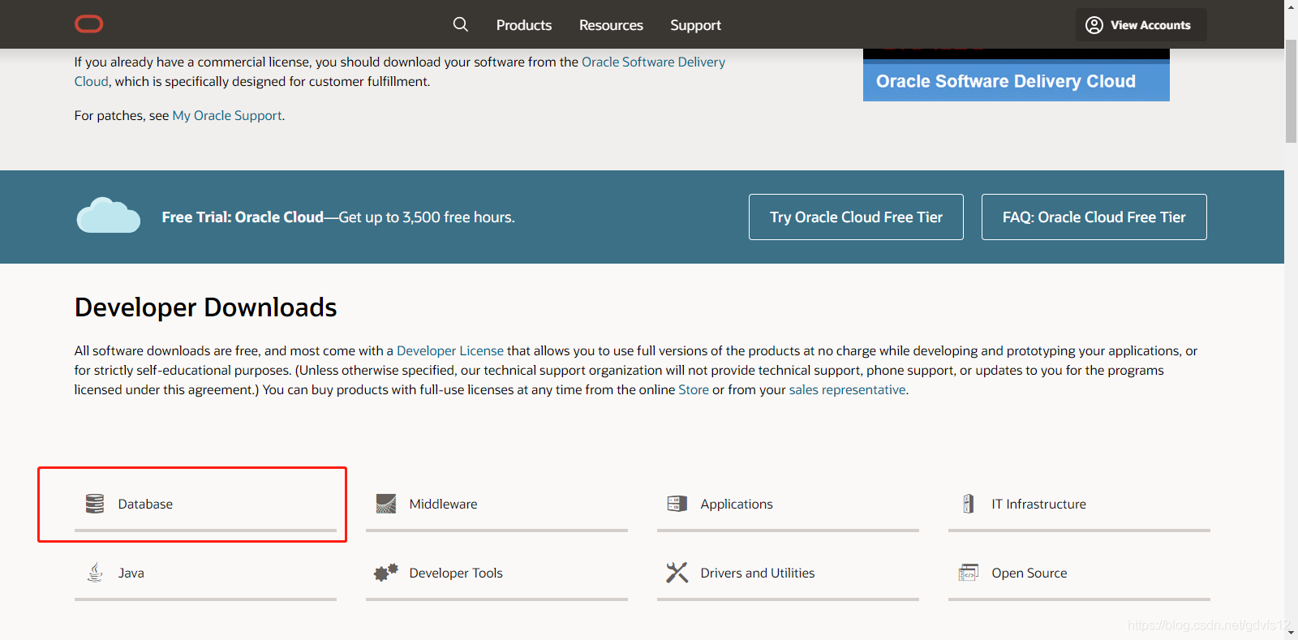
Task: Open the Database downloads category
Action: coord(205,504)
